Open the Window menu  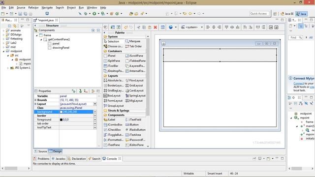(x=92, y=8)
